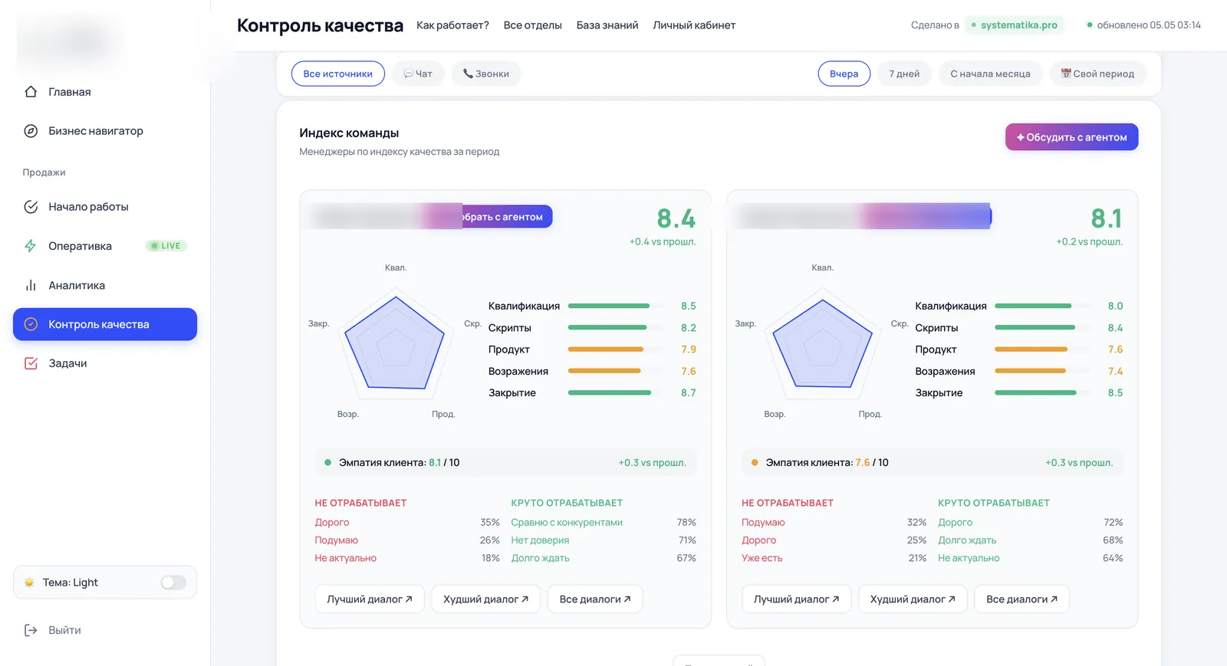
Task: Click the checkbox icon next to Задачи
Action: (31, 363)
